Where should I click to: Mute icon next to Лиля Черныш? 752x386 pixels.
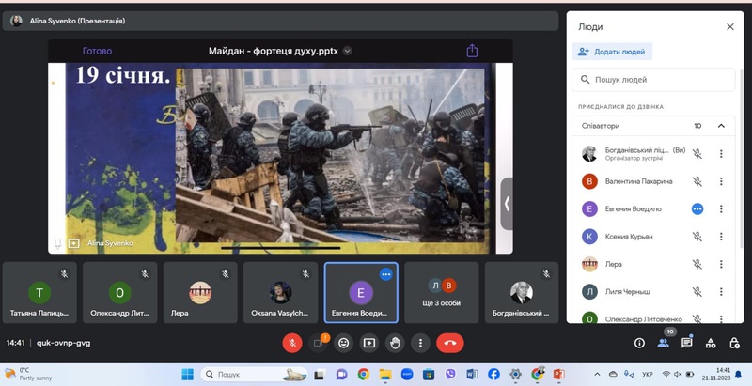pyautogui.click(x=697, y=292)
